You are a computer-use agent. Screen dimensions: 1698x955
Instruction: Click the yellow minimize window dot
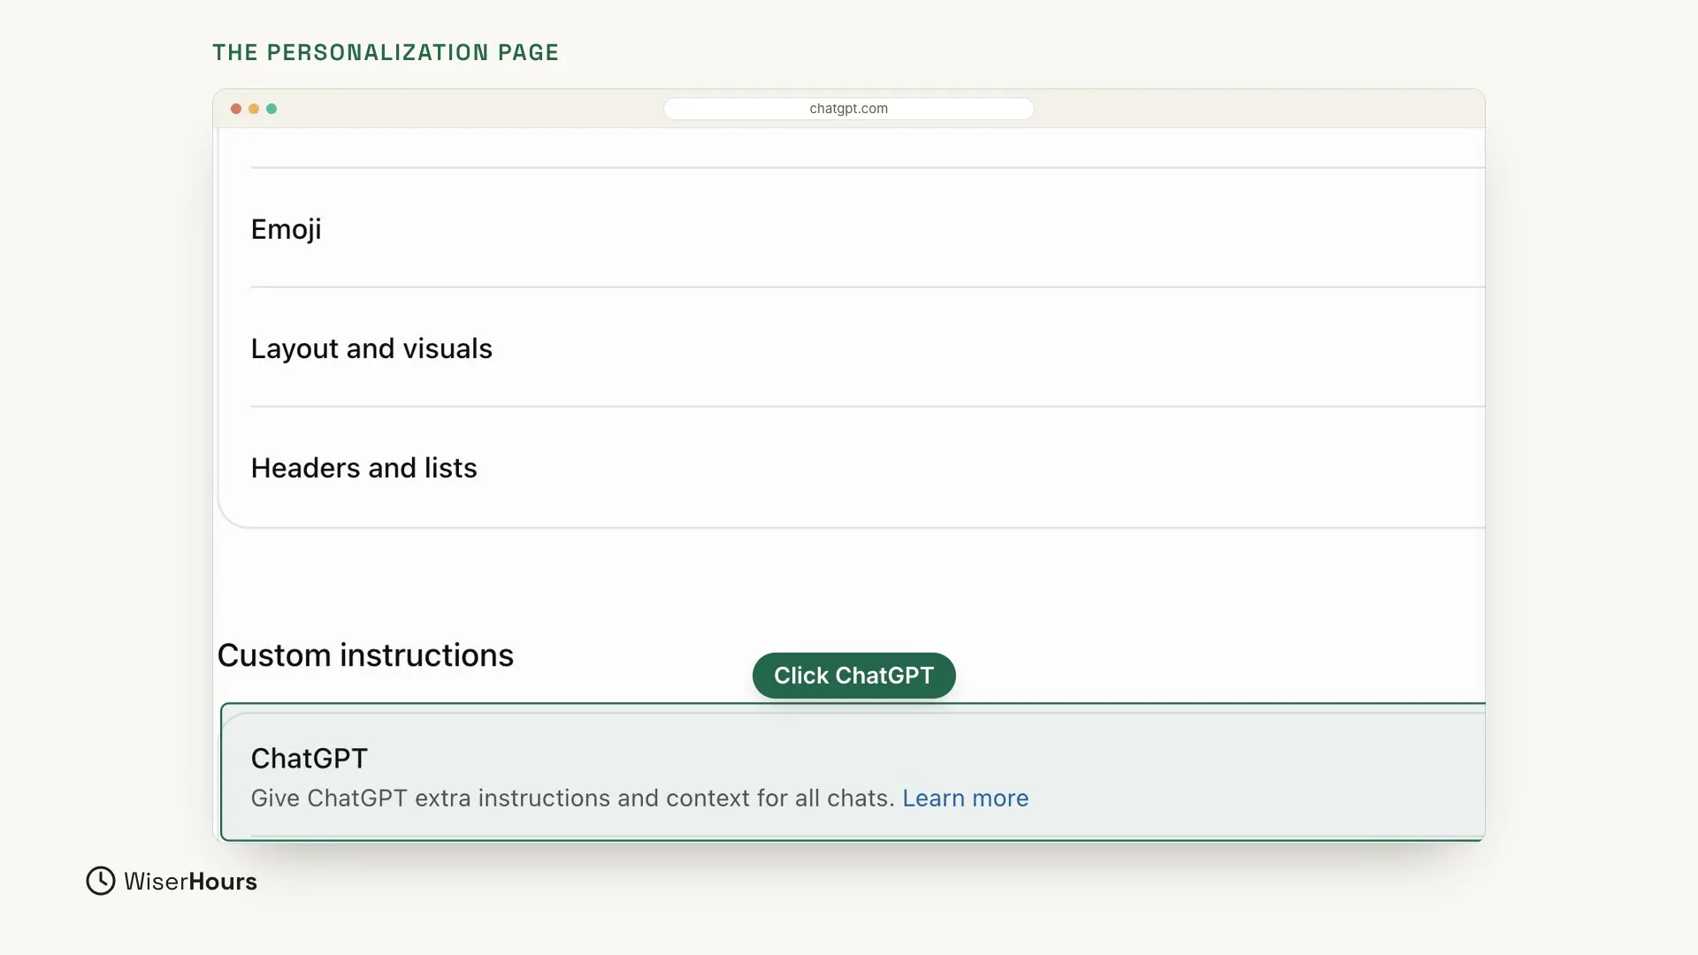point(254,109)
